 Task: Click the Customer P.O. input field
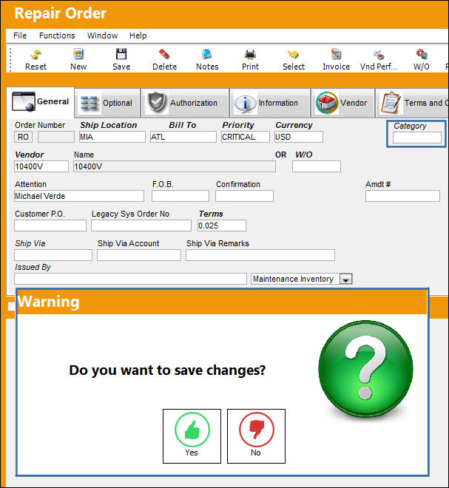tap(50, 226)
